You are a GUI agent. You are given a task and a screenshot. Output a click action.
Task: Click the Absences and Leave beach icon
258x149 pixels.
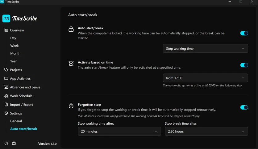(x=6, y=87)
